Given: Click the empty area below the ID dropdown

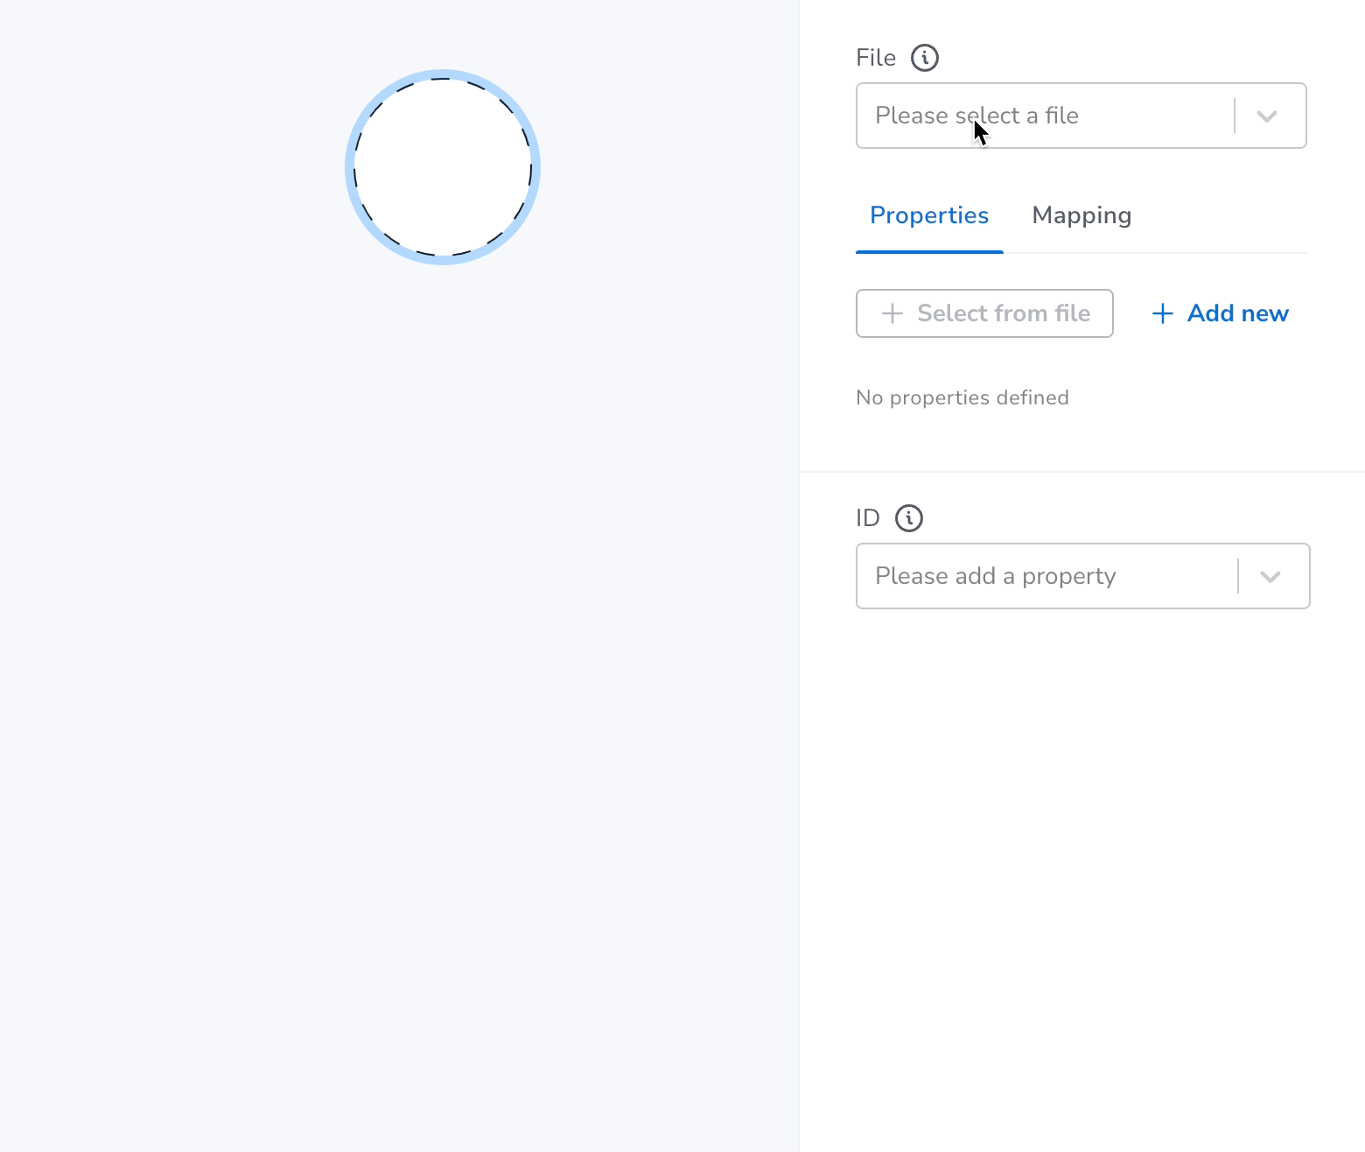Looking at the screenshot, I should click(x=1082, y=875).
